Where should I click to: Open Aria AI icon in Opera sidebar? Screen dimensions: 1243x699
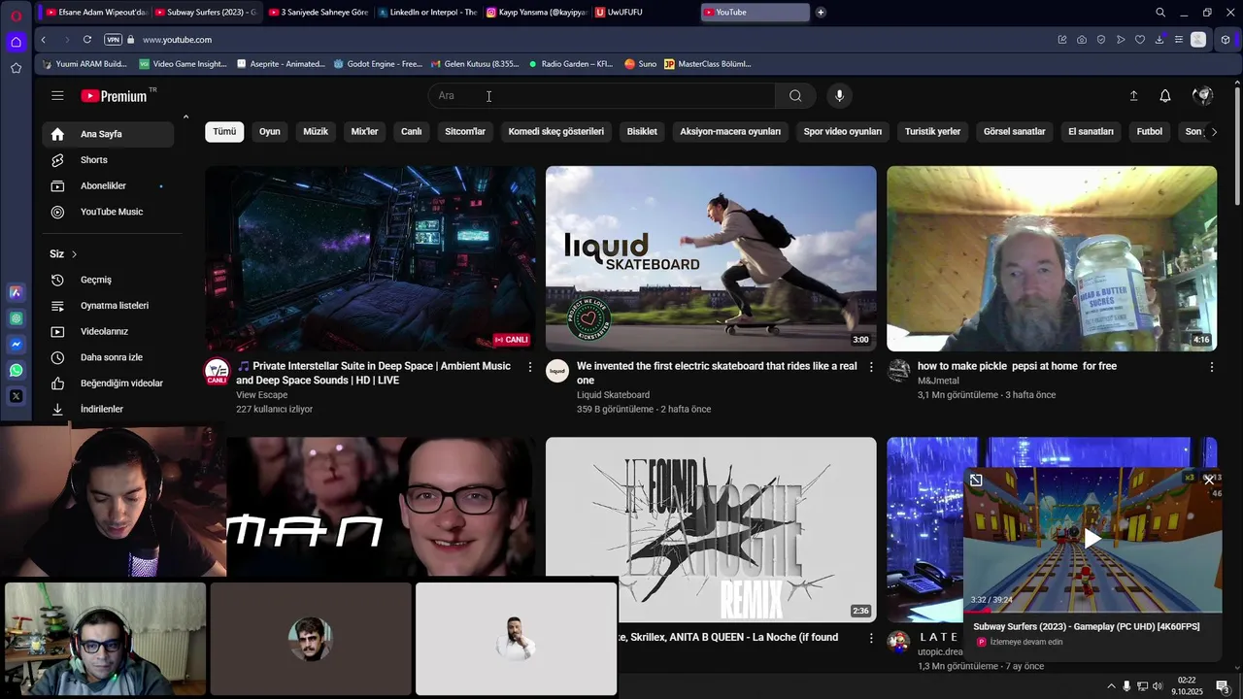[17, 292]
